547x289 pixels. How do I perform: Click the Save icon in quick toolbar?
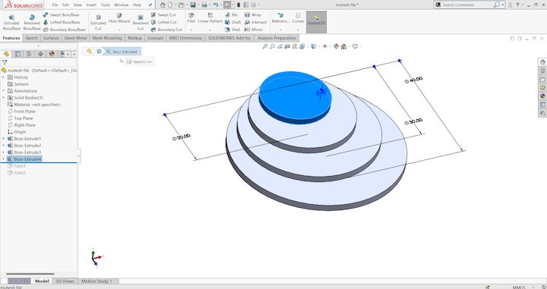192,5
